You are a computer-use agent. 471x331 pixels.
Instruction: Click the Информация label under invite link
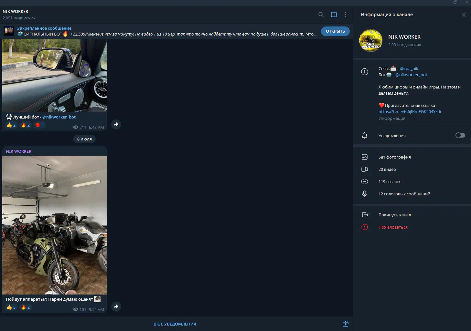coord(392,118)
